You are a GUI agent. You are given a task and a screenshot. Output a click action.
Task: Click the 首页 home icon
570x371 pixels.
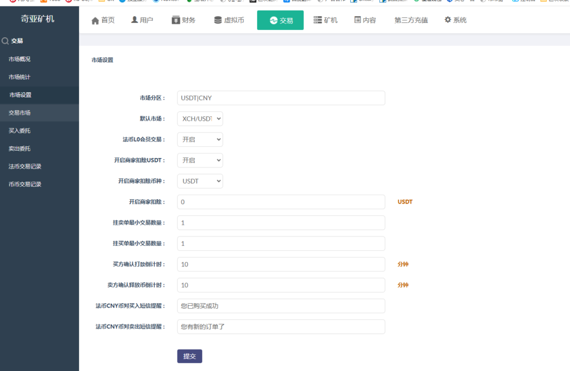point(96,19)
